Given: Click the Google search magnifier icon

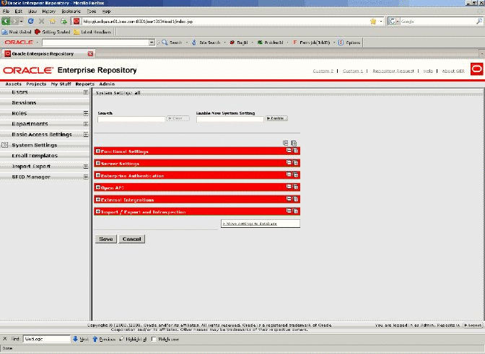Looking at the screenshot, I should point(479,22).
